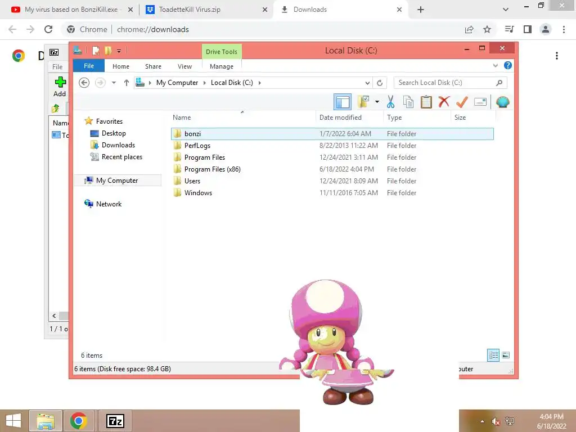
Task: Select the Windows folder
Action: (332, 192)
